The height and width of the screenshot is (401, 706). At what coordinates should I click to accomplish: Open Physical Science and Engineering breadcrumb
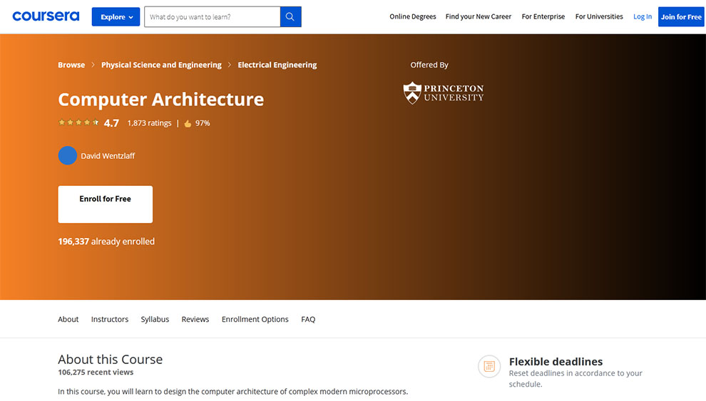[x=161, y=65]
